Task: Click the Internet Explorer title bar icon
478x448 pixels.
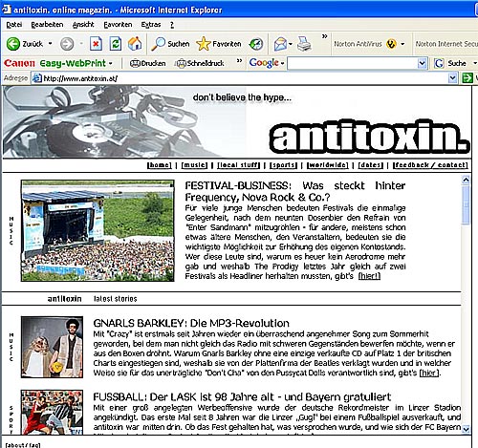Action: (7, 10)
